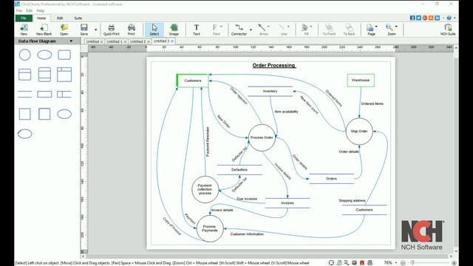Click the horizontal scrollbar below the canvas

pyautogui.click(x=267, y=256)
